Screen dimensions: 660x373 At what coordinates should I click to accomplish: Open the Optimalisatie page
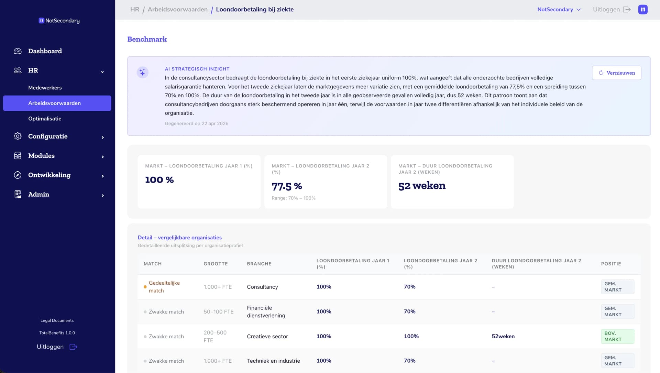pos(45,118)
